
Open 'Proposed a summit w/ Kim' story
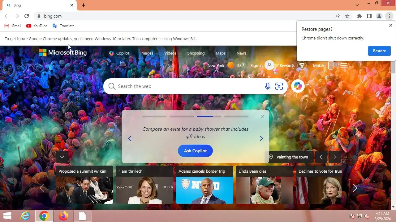coord(84,185)
